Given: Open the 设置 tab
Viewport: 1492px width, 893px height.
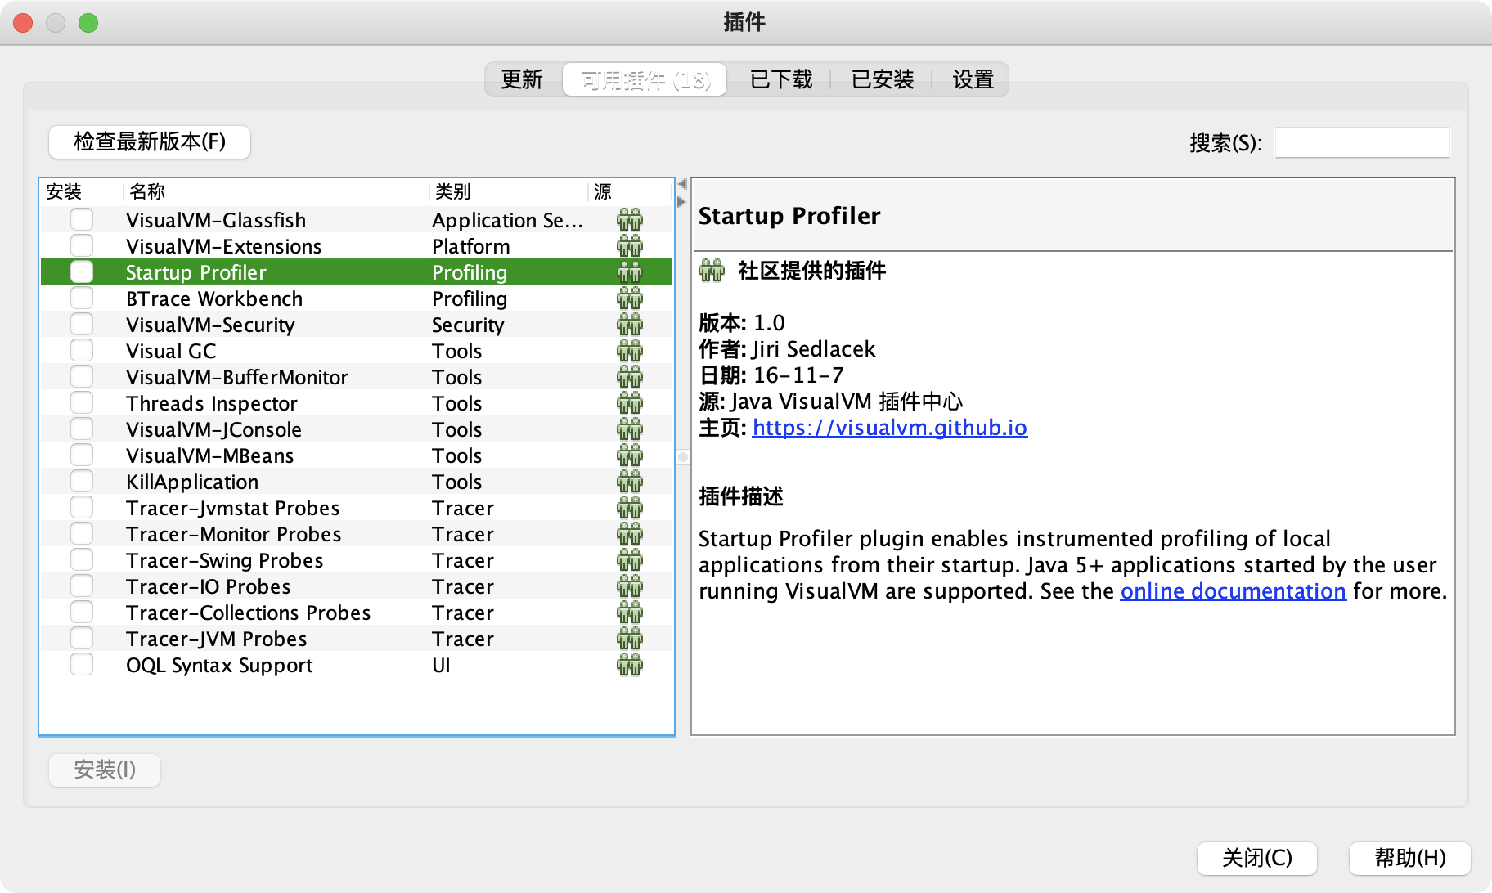Looking at the screenshot, I should 973,79.
